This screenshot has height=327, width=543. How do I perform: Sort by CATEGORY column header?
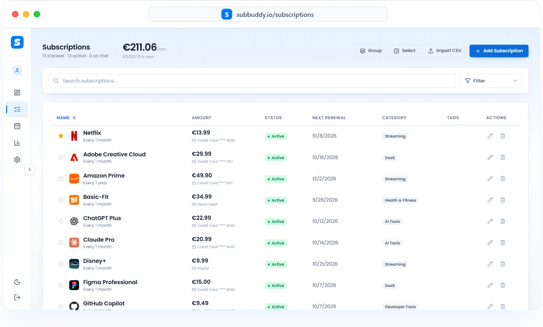[394, 118]
